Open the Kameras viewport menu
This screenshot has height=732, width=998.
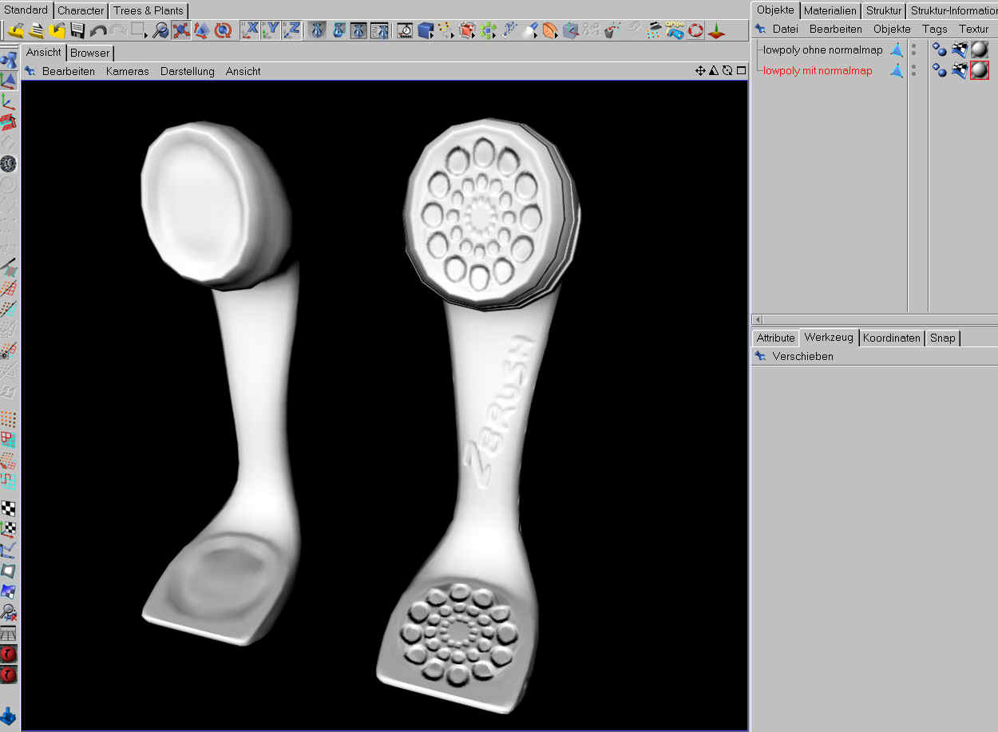point(127,71)
